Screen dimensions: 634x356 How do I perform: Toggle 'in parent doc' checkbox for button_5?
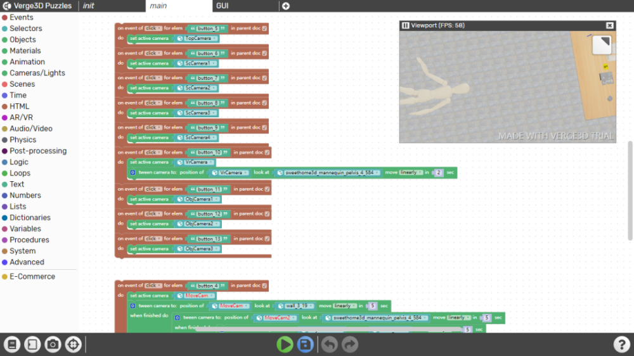tap(264, 29)
